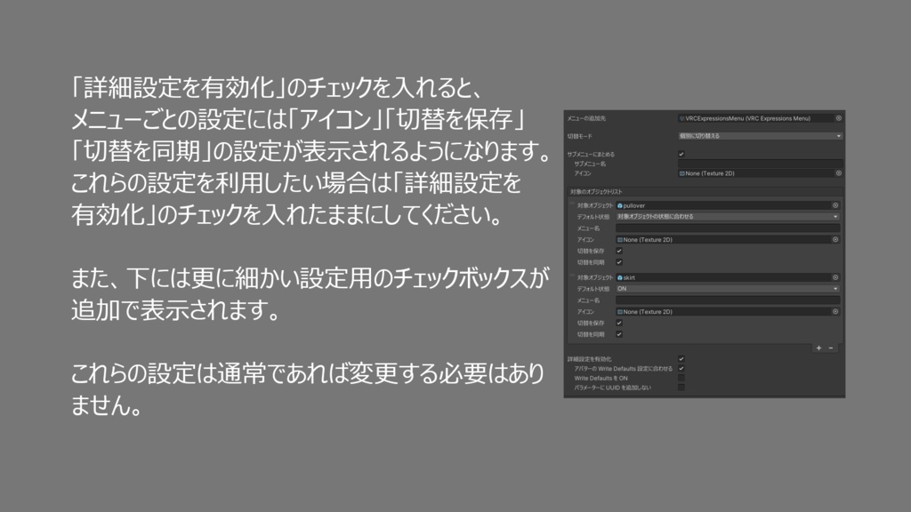Click the skirt prefab icon
The image size is (911, 512).
point(620,277)
